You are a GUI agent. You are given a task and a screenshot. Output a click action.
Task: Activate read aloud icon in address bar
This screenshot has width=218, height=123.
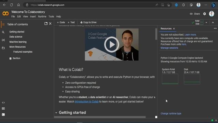(x=157, y=5)
